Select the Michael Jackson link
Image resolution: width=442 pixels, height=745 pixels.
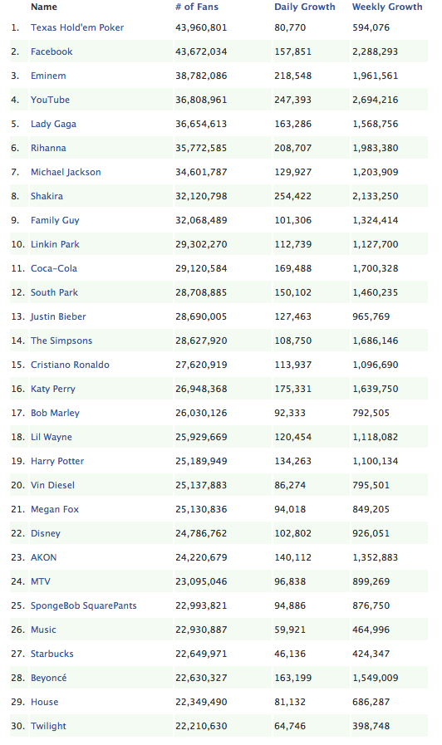[x=66, y=172]
